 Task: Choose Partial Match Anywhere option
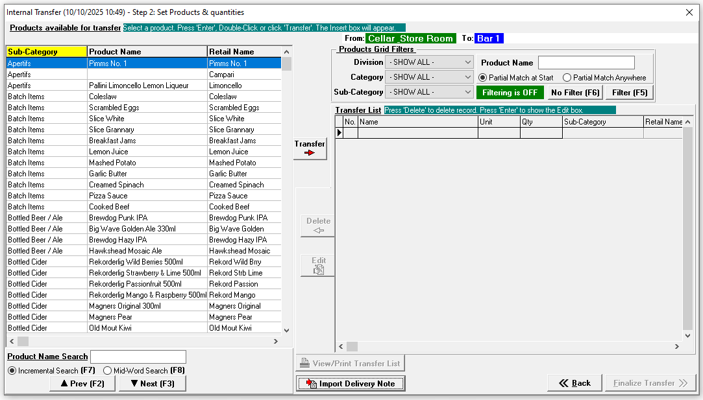coord(567,78)
